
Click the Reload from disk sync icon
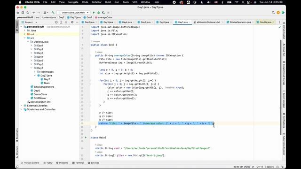click(28, 13)
